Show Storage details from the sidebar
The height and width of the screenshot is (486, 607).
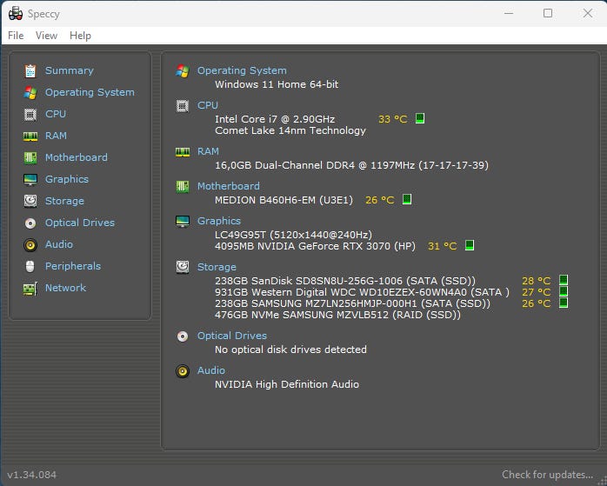(64, 201)
